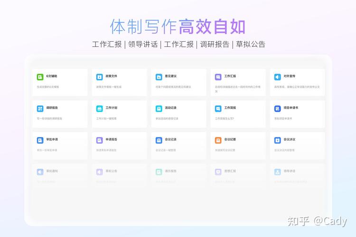Click description 草拟项目申请书
Image resolution: width=356 pixels, height=237 pixels.
coord(283,118)
